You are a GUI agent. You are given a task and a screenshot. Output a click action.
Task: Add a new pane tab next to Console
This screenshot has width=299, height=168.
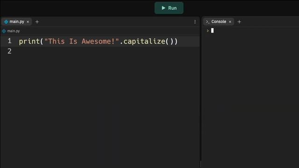click(x=239, y=22)
